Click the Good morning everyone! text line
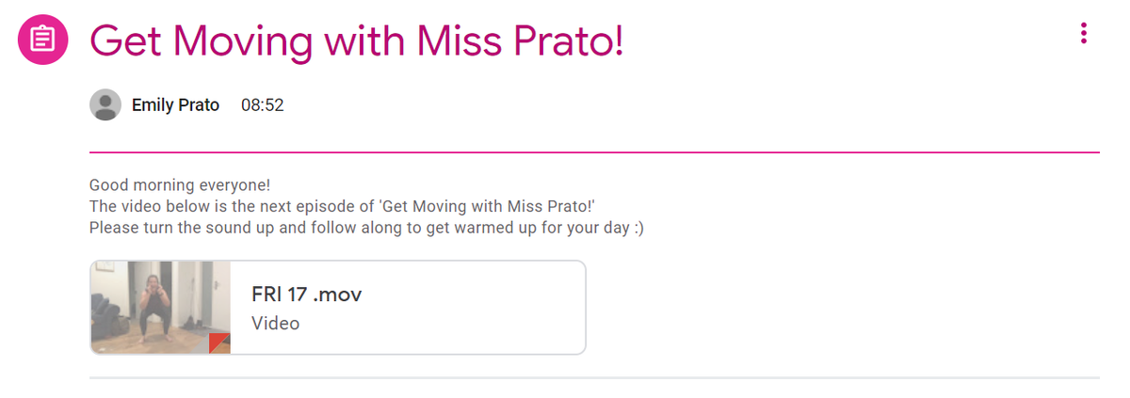1130x398 pixels. point(180,185)
